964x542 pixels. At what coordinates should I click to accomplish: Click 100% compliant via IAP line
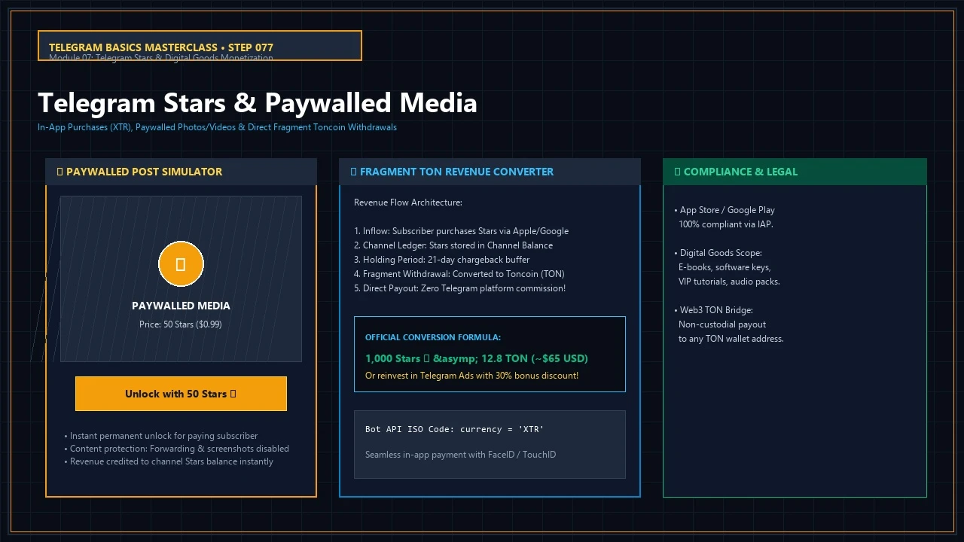tap(726, 224)
